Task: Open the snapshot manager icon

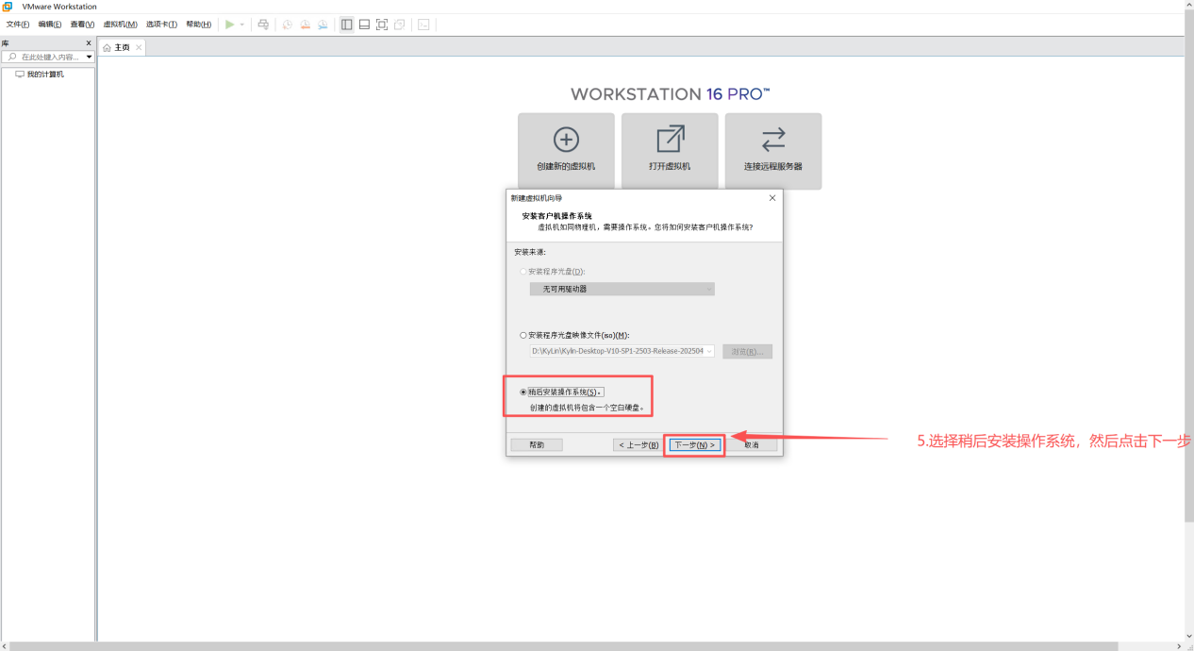Action: pyautogui.click(x=323, y=25)
